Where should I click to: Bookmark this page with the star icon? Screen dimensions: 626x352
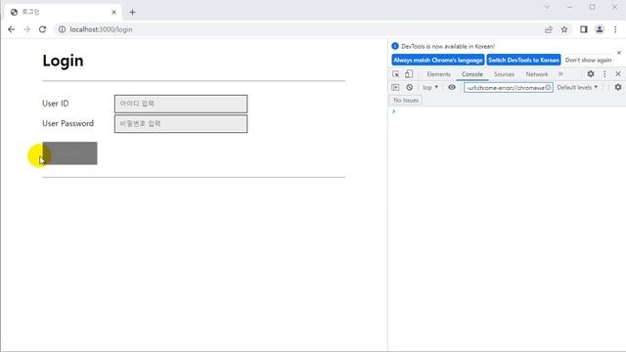click(x=564, y=29)
